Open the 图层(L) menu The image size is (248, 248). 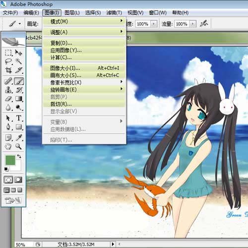tap(72, 13)
